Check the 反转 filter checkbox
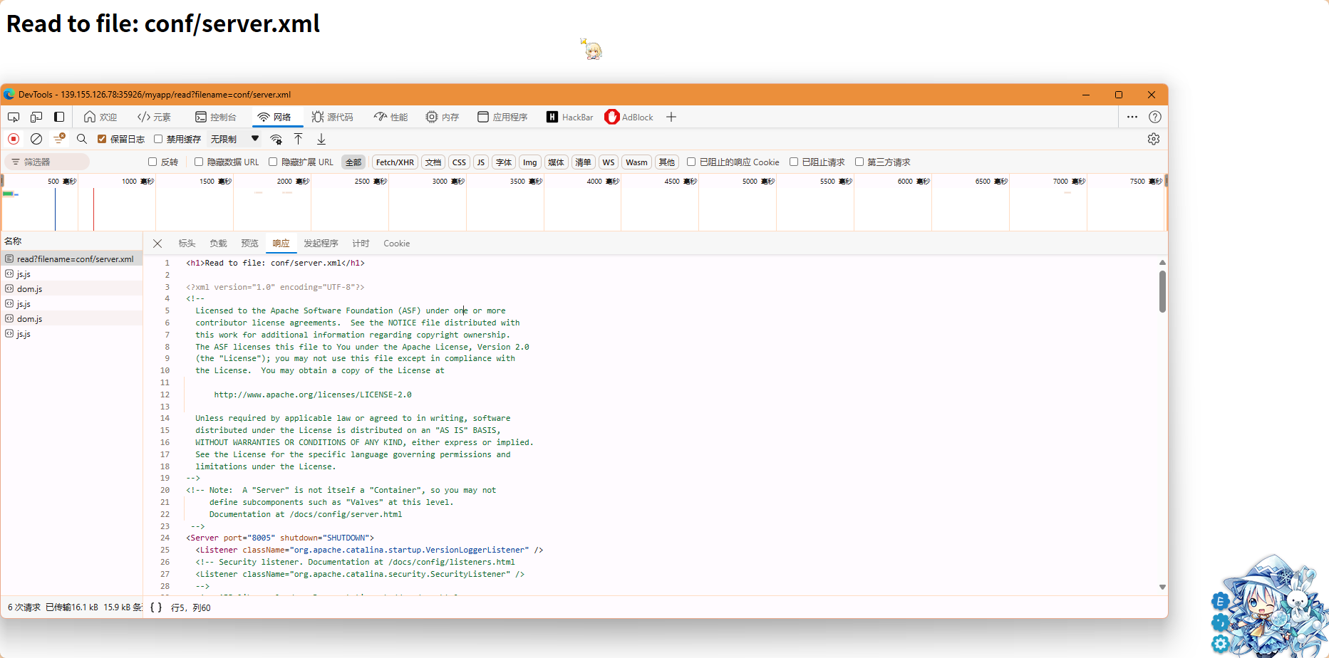 (x=152, y=162)
